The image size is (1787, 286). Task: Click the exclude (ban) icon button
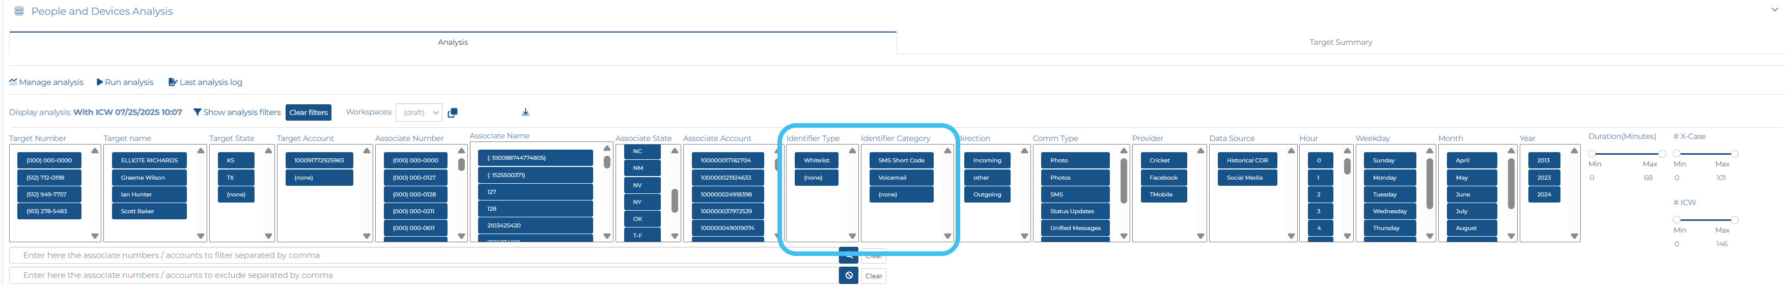coord(848,276)
